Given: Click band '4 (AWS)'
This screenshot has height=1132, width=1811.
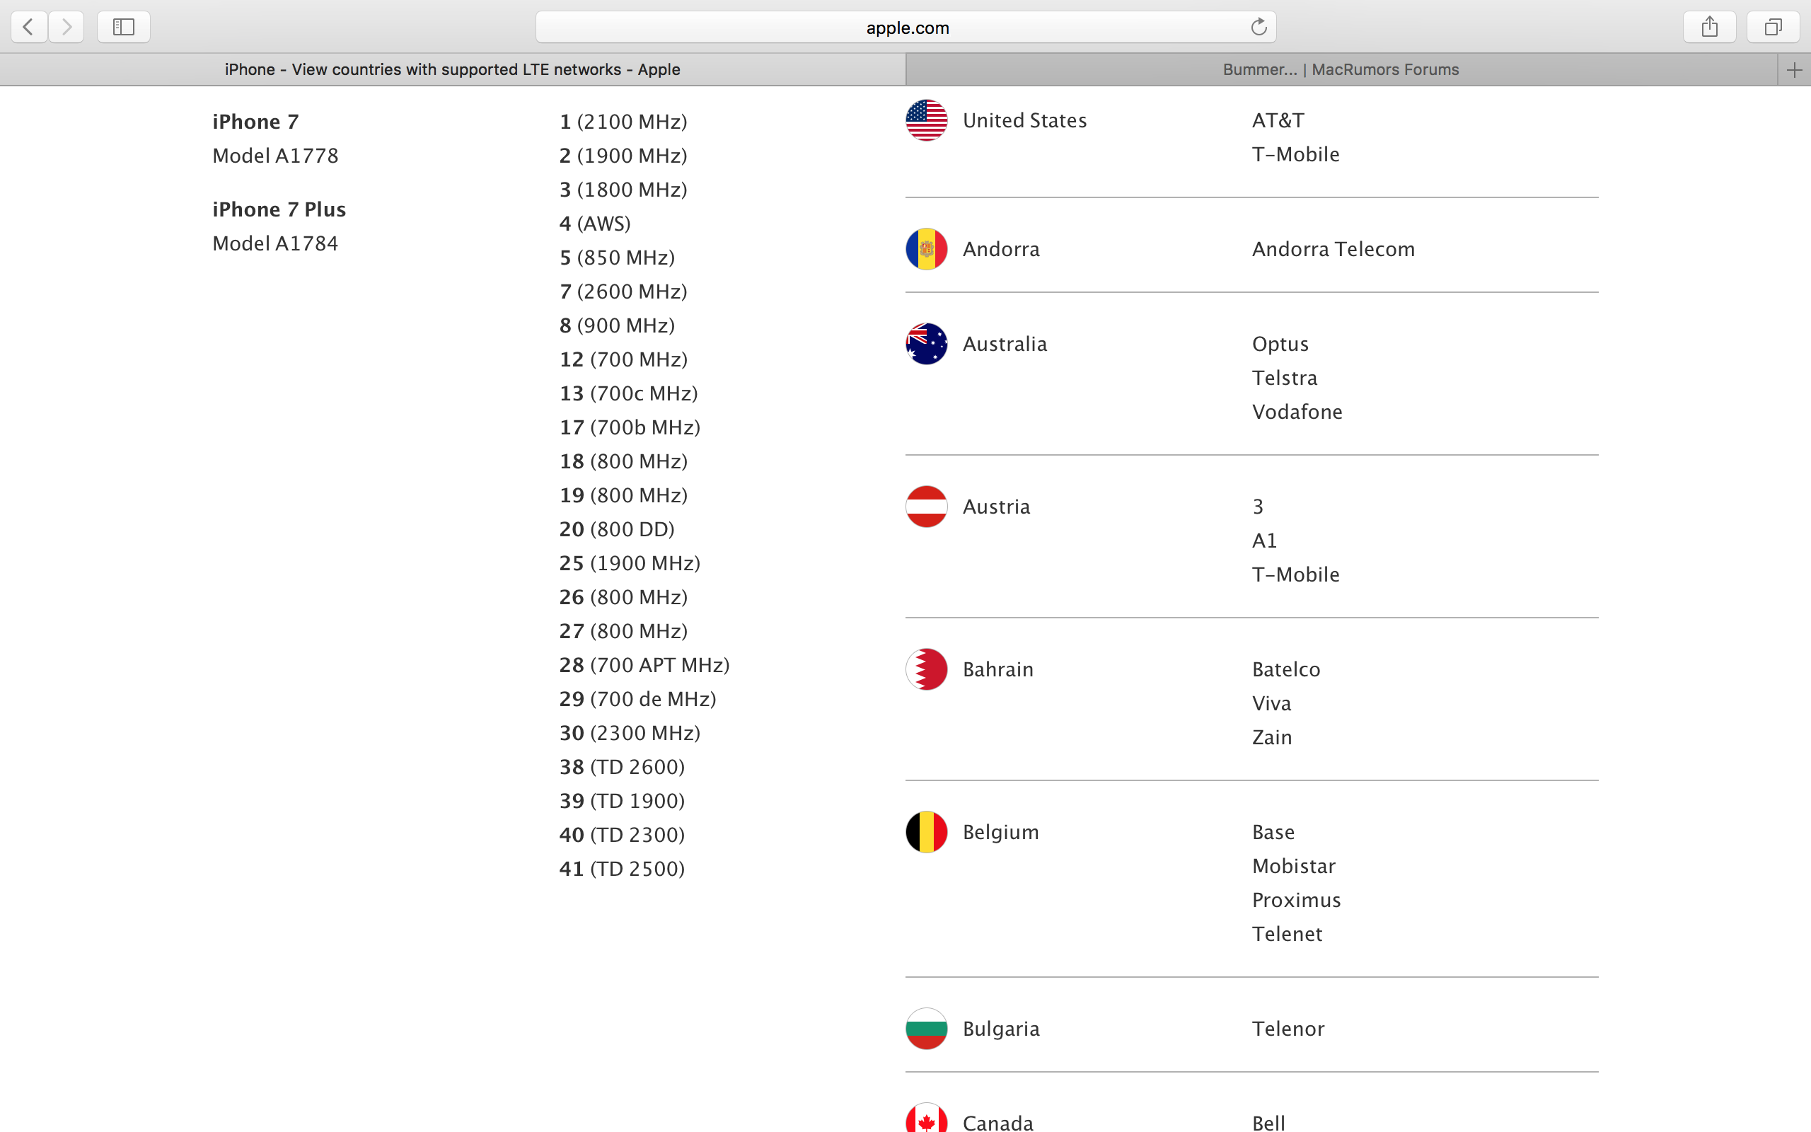Looking at the screenshot, I should click(x=595, y=223).
